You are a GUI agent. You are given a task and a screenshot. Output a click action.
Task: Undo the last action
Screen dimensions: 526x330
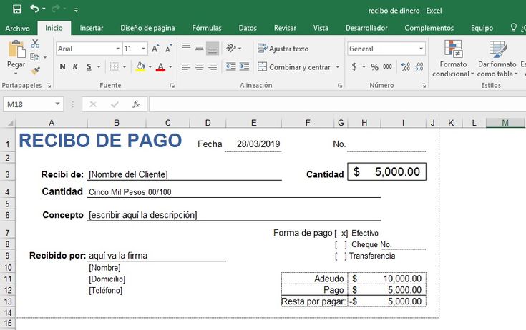point(34,9)
